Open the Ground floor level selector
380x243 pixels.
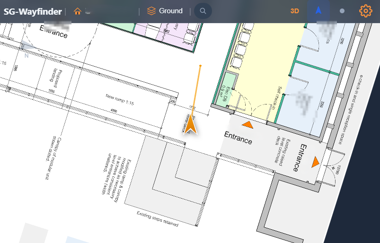(165, 11)
